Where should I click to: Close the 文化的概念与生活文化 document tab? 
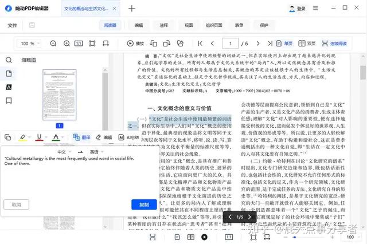pyautogui.click(x=115, y=9)
